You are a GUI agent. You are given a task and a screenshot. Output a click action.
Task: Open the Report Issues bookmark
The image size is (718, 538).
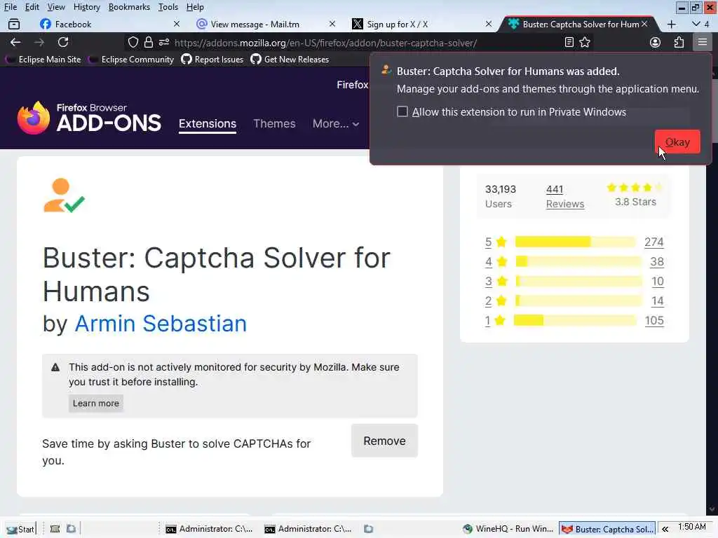coord(212,60)
